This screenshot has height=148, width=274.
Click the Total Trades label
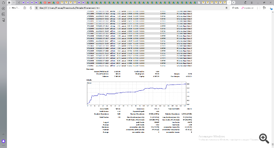pos(104,117)
